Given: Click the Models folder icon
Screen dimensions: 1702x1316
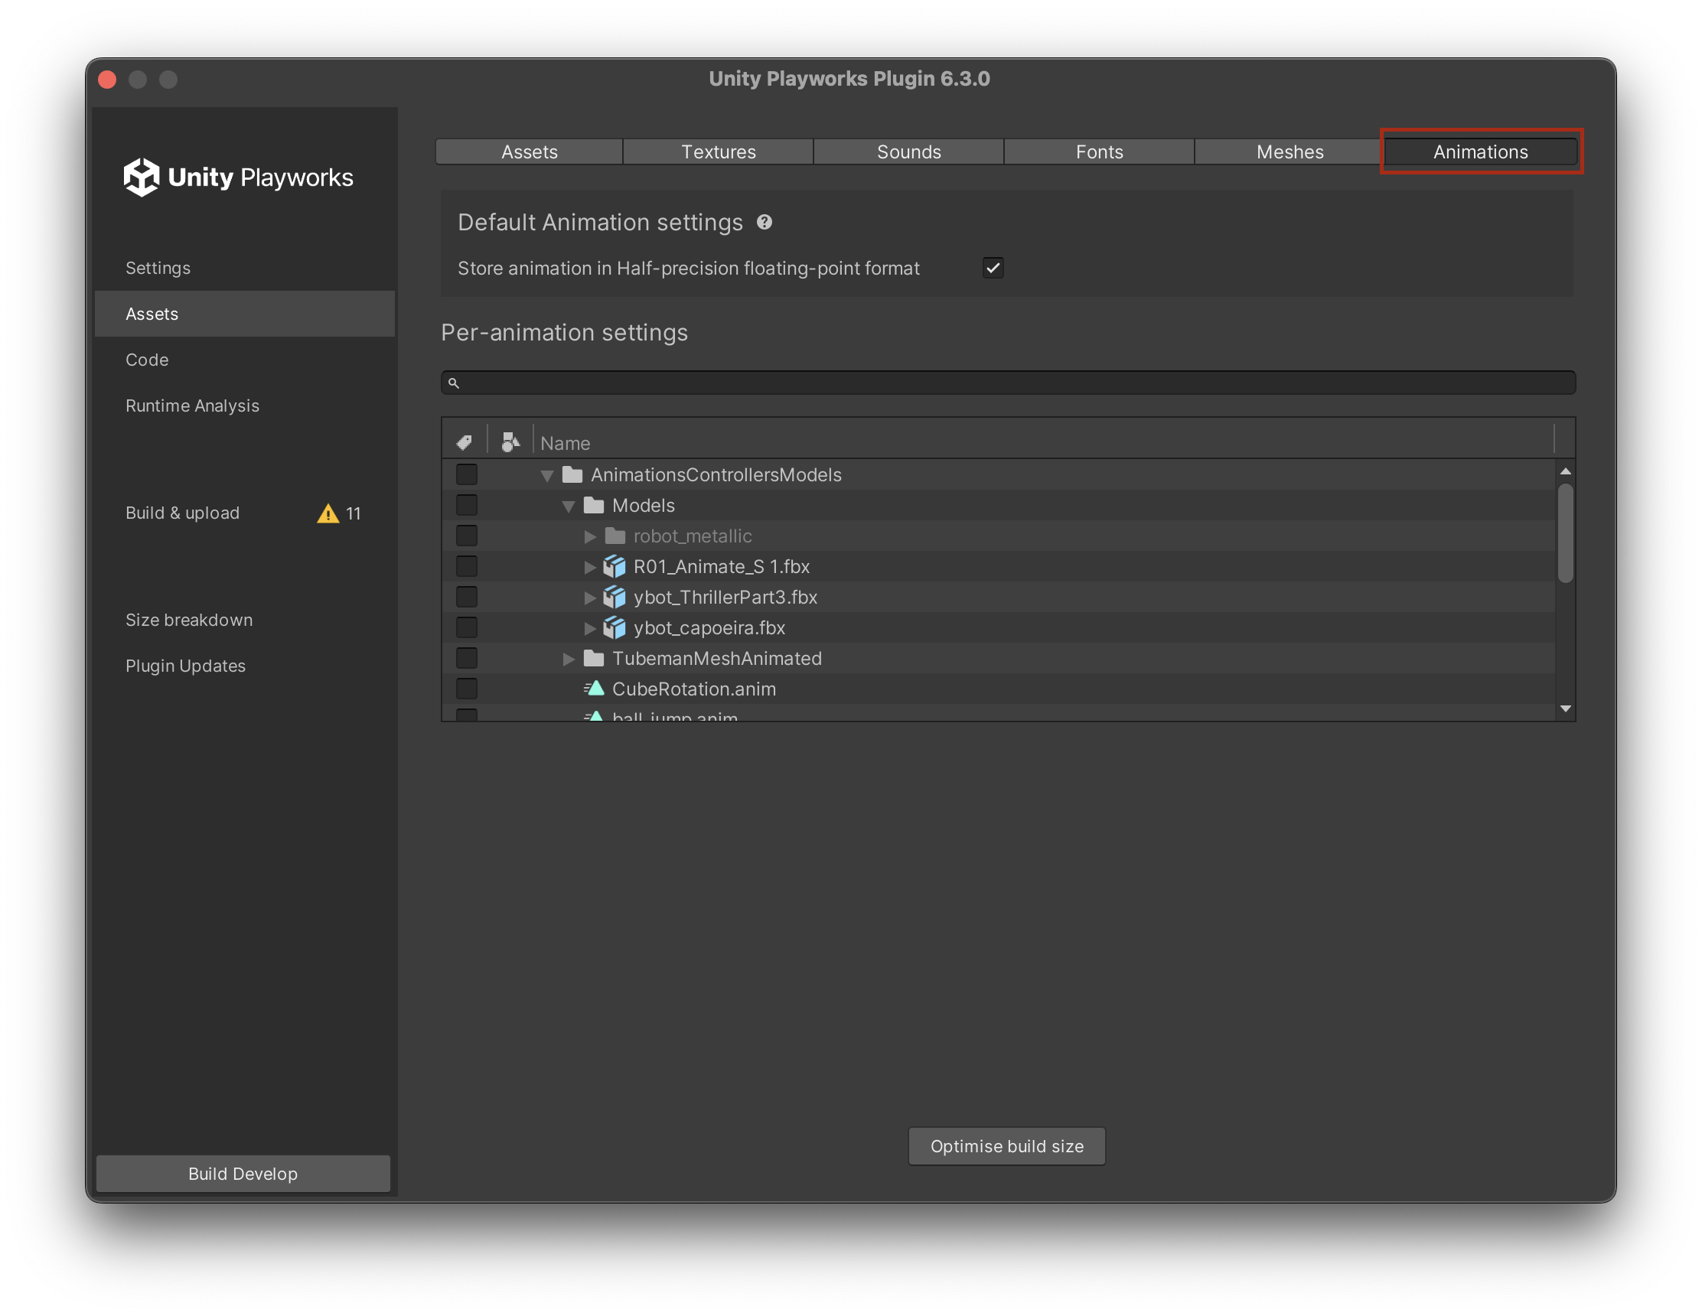Looking at the screenshot, I should [x=594, y=505].
